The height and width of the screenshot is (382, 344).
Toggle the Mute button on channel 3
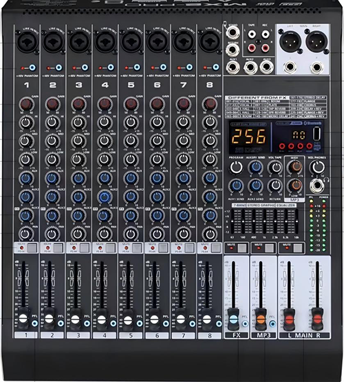click(85, 248)
